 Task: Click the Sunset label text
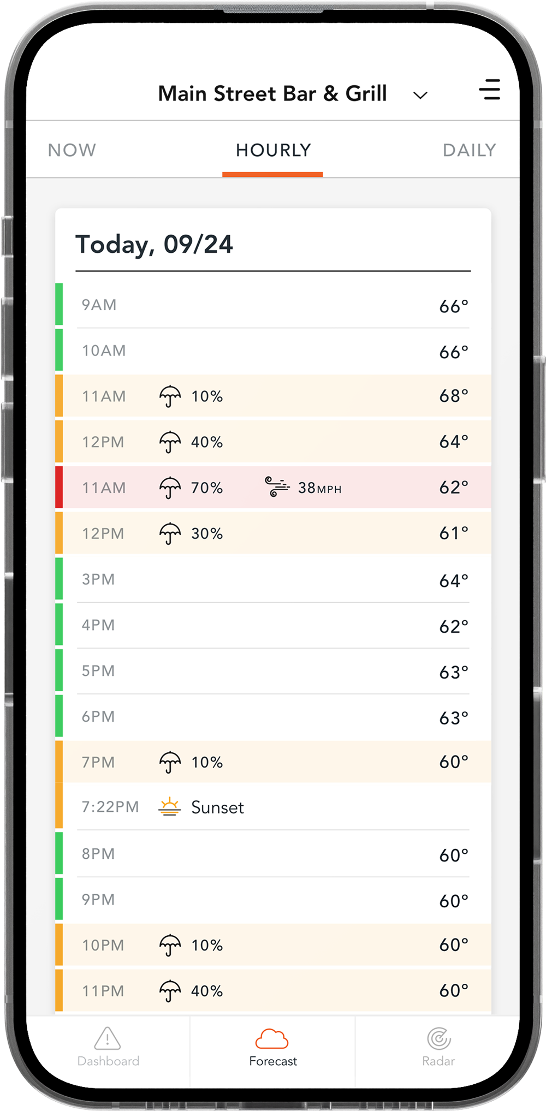pyautogui.click(x=217, y=807)
